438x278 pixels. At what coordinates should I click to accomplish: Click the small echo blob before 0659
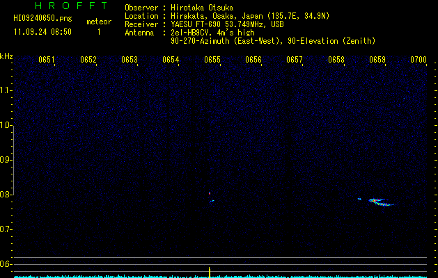(x=359, y=199)
